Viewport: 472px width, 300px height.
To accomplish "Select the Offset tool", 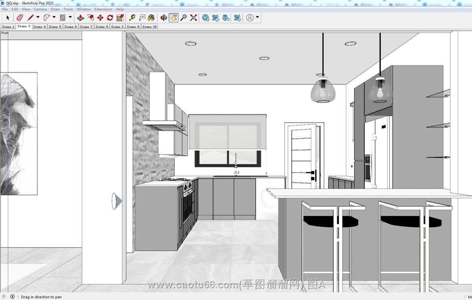I will (x=90, y=18).
